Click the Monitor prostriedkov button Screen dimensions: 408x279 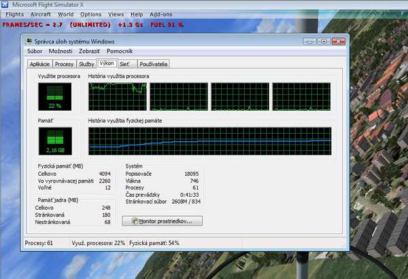162,221
